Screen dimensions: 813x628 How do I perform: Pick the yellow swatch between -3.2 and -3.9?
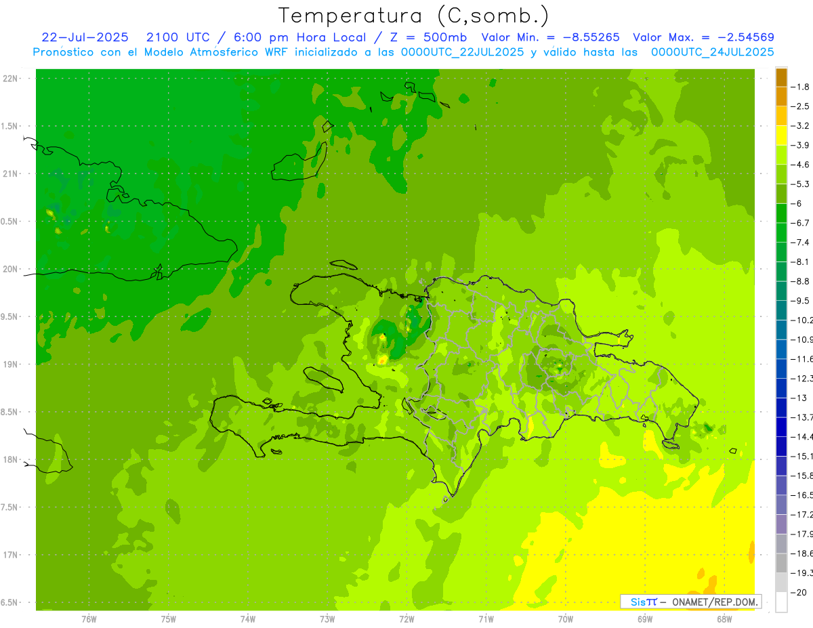point(781,135)
